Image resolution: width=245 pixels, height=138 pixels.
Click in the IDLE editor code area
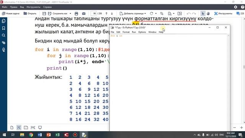pyautogui.click(x=168, y=82)
